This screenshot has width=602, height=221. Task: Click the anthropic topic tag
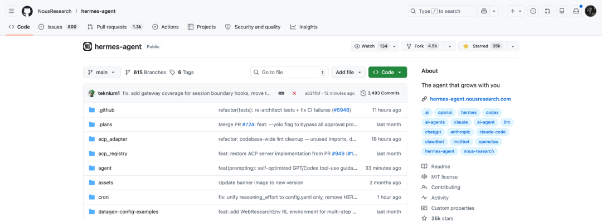coord(460,132)
